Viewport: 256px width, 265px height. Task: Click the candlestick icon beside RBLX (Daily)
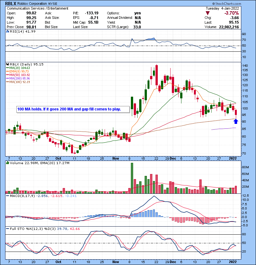coord(7,64)
